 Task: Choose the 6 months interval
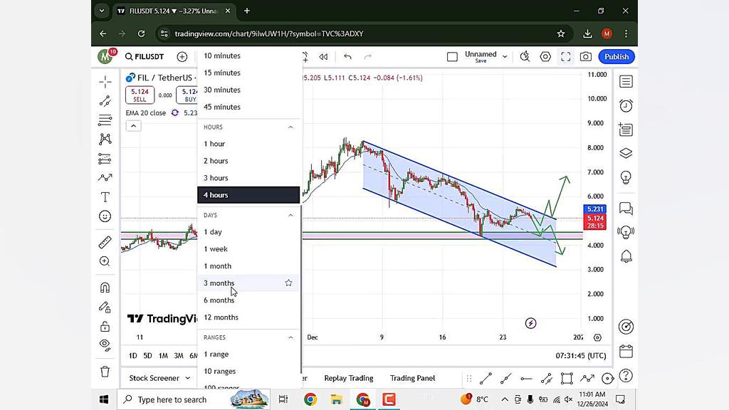(x=248, y=300)
